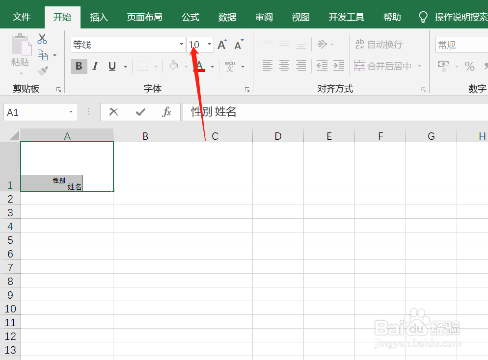The image size is (488, 360).
Task: Open number format 常规 box
Action: (x=461, y=45)
